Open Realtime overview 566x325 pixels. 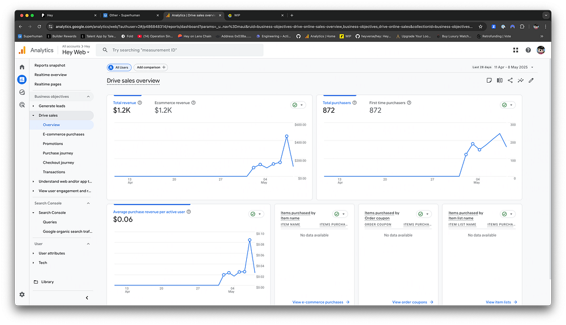coord(50,75)
